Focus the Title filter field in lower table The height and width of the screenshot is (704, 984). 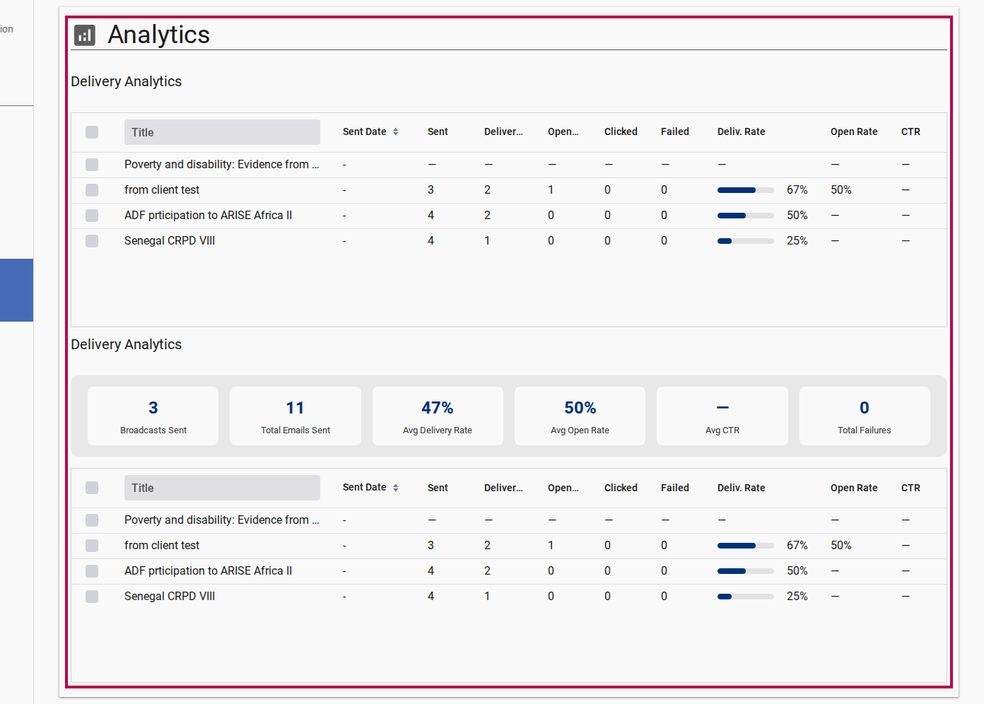coord(222,488)
